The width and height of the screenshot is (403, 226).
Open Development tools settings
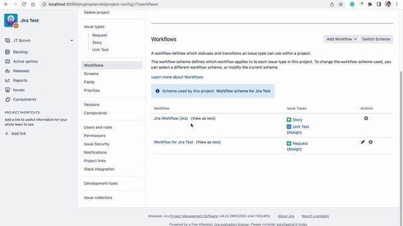(101, 183)
